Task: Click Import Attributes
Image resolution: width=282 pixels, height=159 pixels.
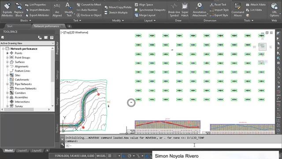Action: click(x=37, y=10)
